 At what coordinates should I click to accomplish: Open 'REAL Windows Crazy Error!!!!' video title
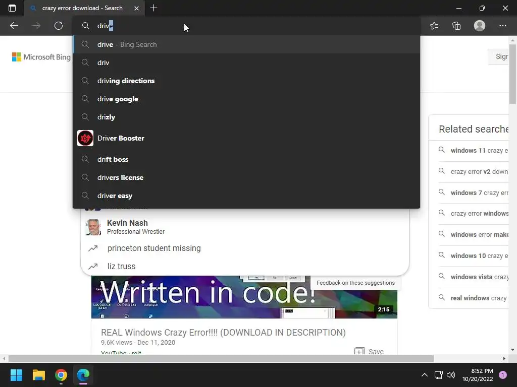point(223,333)
